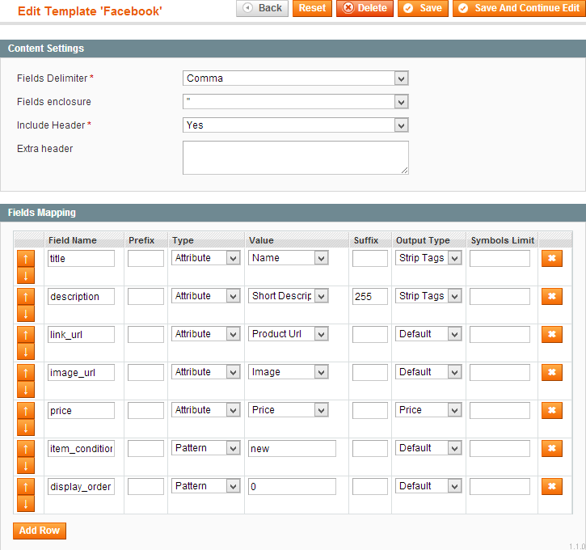
Task: Click the image_url field name input
Action: [81, 373]
